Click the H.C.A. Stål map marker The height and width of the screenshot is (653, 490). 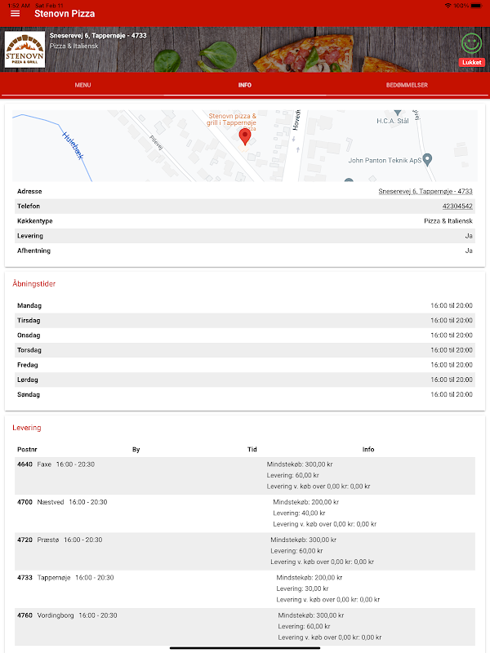tap(398, 113)
